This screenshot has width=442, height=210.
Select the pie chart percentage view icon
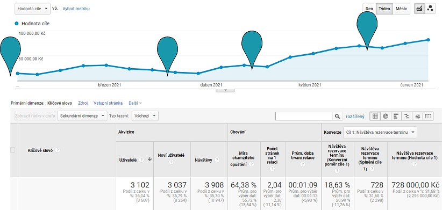386,116
